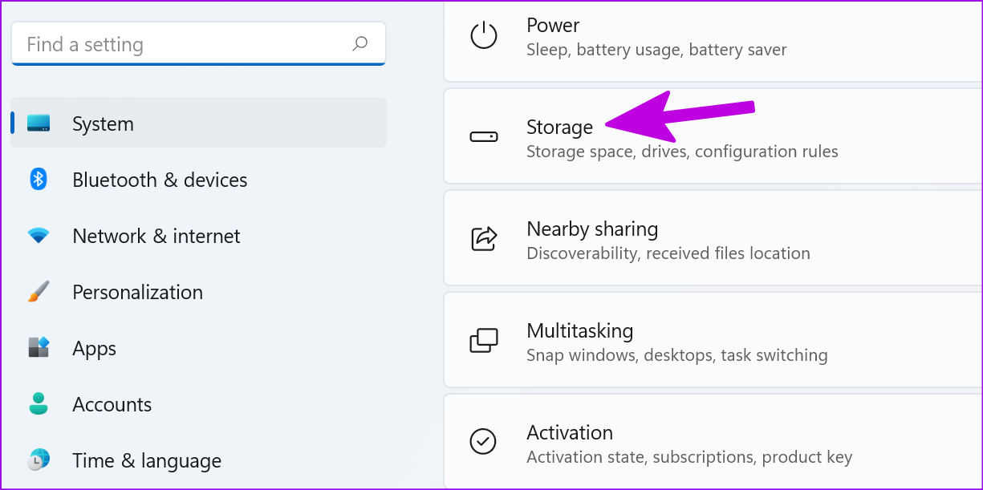
Task: Open the Accounts settings category
Action: (x=112, y=404)
